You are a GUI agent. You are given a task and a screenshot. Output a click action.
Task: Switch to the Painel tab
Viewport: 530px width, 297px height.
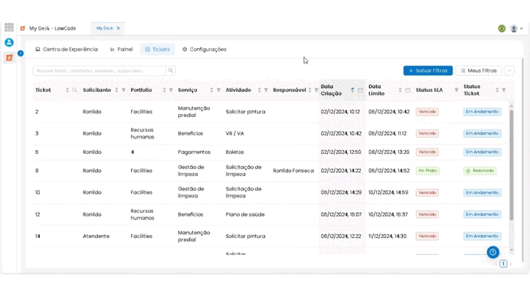pos(121,49)
